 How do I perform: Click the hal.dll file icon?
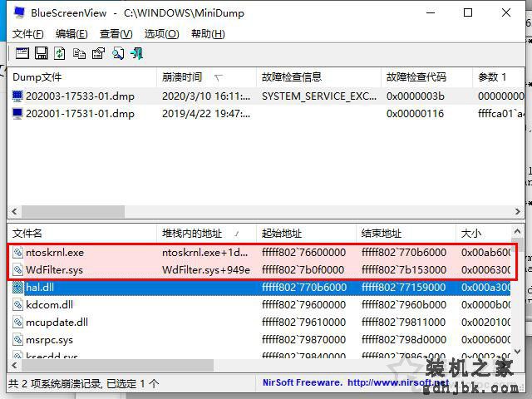[17, 288]
